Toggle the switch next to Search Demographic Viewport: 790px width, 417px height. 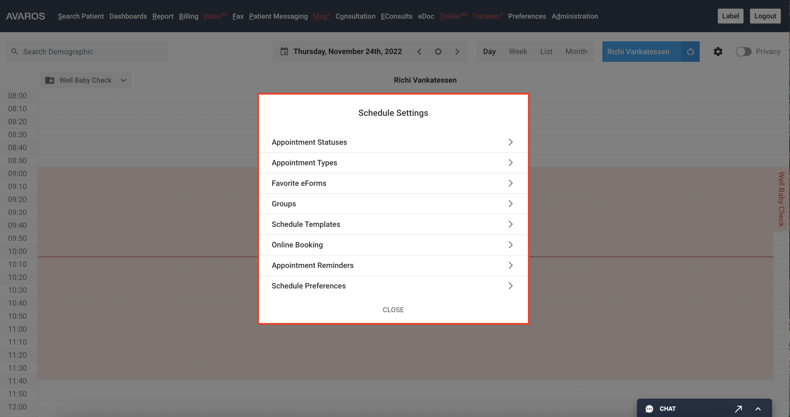177,52
